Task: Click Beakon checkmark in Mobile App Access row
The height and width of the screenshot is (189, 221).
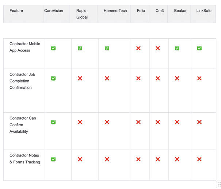Action: (x=177, y=48)
